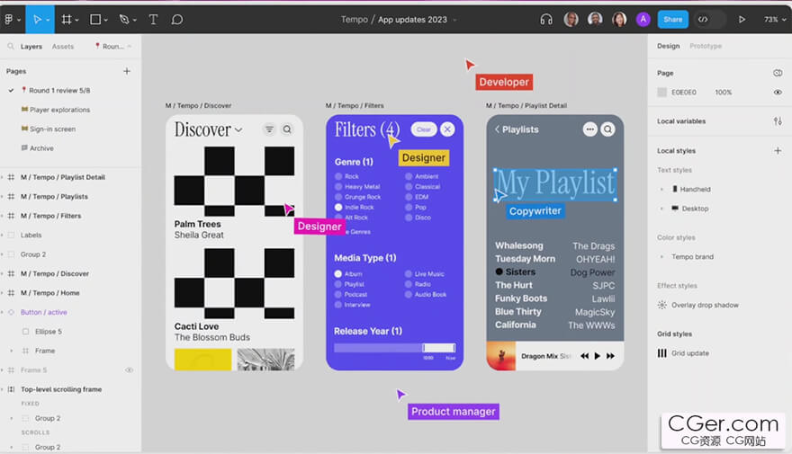Expand the Tempo brand color styles

661,257
